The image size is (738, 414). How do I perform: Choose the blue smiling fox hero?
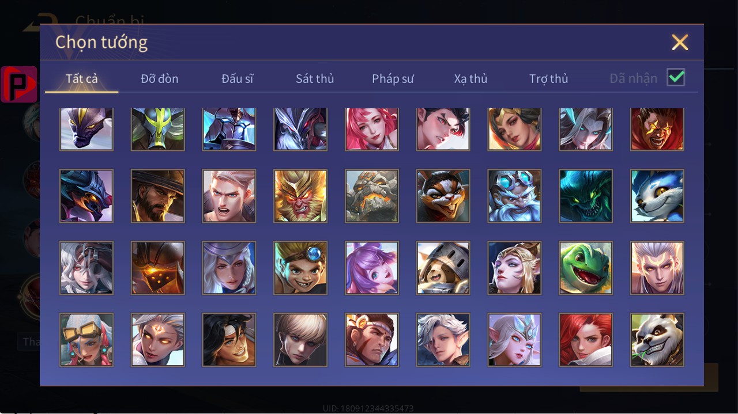pyautogui.click(x=657, y=196)
